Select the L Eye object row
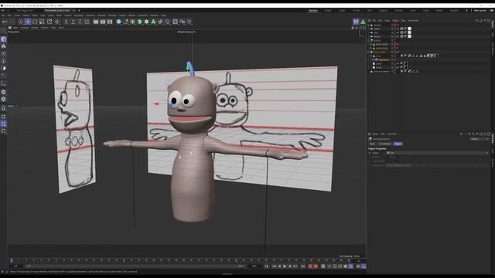The width and height of the screenshot is (495, 278). point(378,63)
